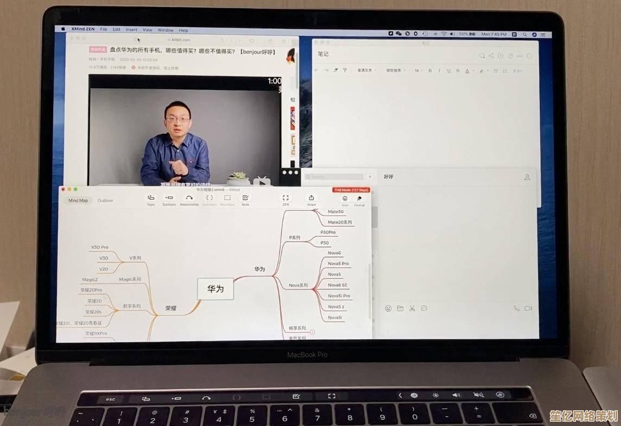Add a Subtopic via XMind toolbar

coord(169,200)
